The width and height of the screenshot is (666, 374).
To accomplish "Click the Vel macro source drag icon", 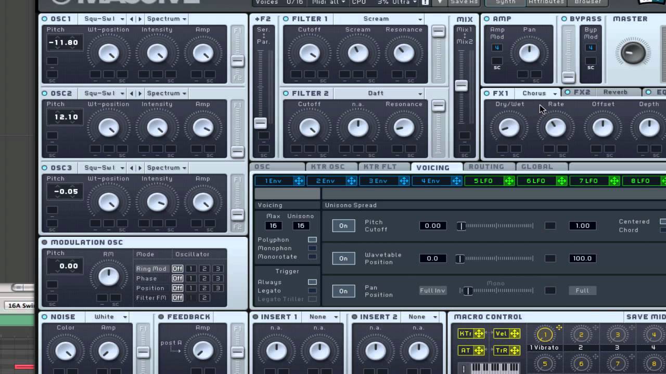I will click(514, 333).
